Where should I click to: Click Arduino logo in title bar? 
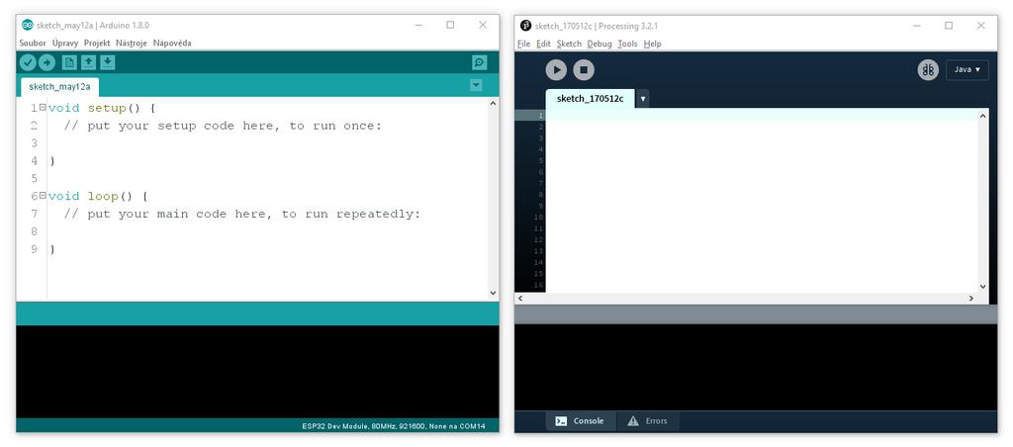[x=27, y=25]
